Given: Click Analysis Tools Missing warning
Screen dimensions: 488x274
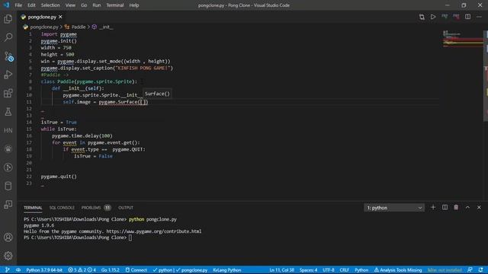Looking at the screenshot, I should (398, 270).
